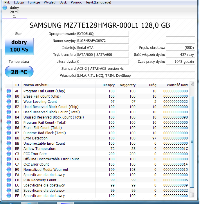Open the Plik menu
The image size is (202, 208).
(7, 2)
